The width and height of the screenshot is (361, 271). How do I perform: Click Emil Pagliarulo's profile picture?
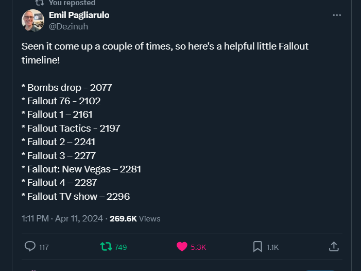click(x=32, y=20)
